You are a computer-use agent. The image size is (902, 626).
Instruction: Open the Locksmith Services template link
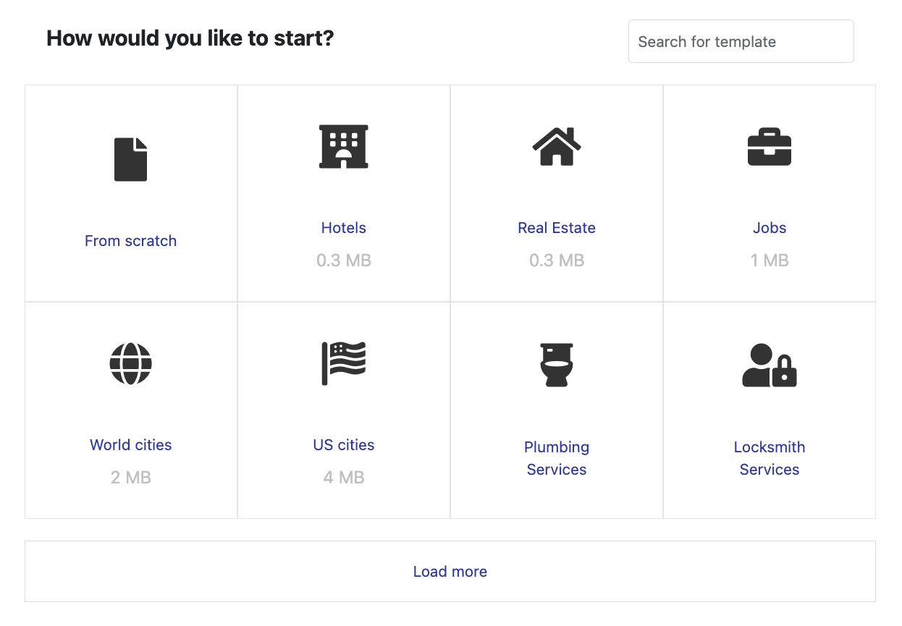coord(770,458)
